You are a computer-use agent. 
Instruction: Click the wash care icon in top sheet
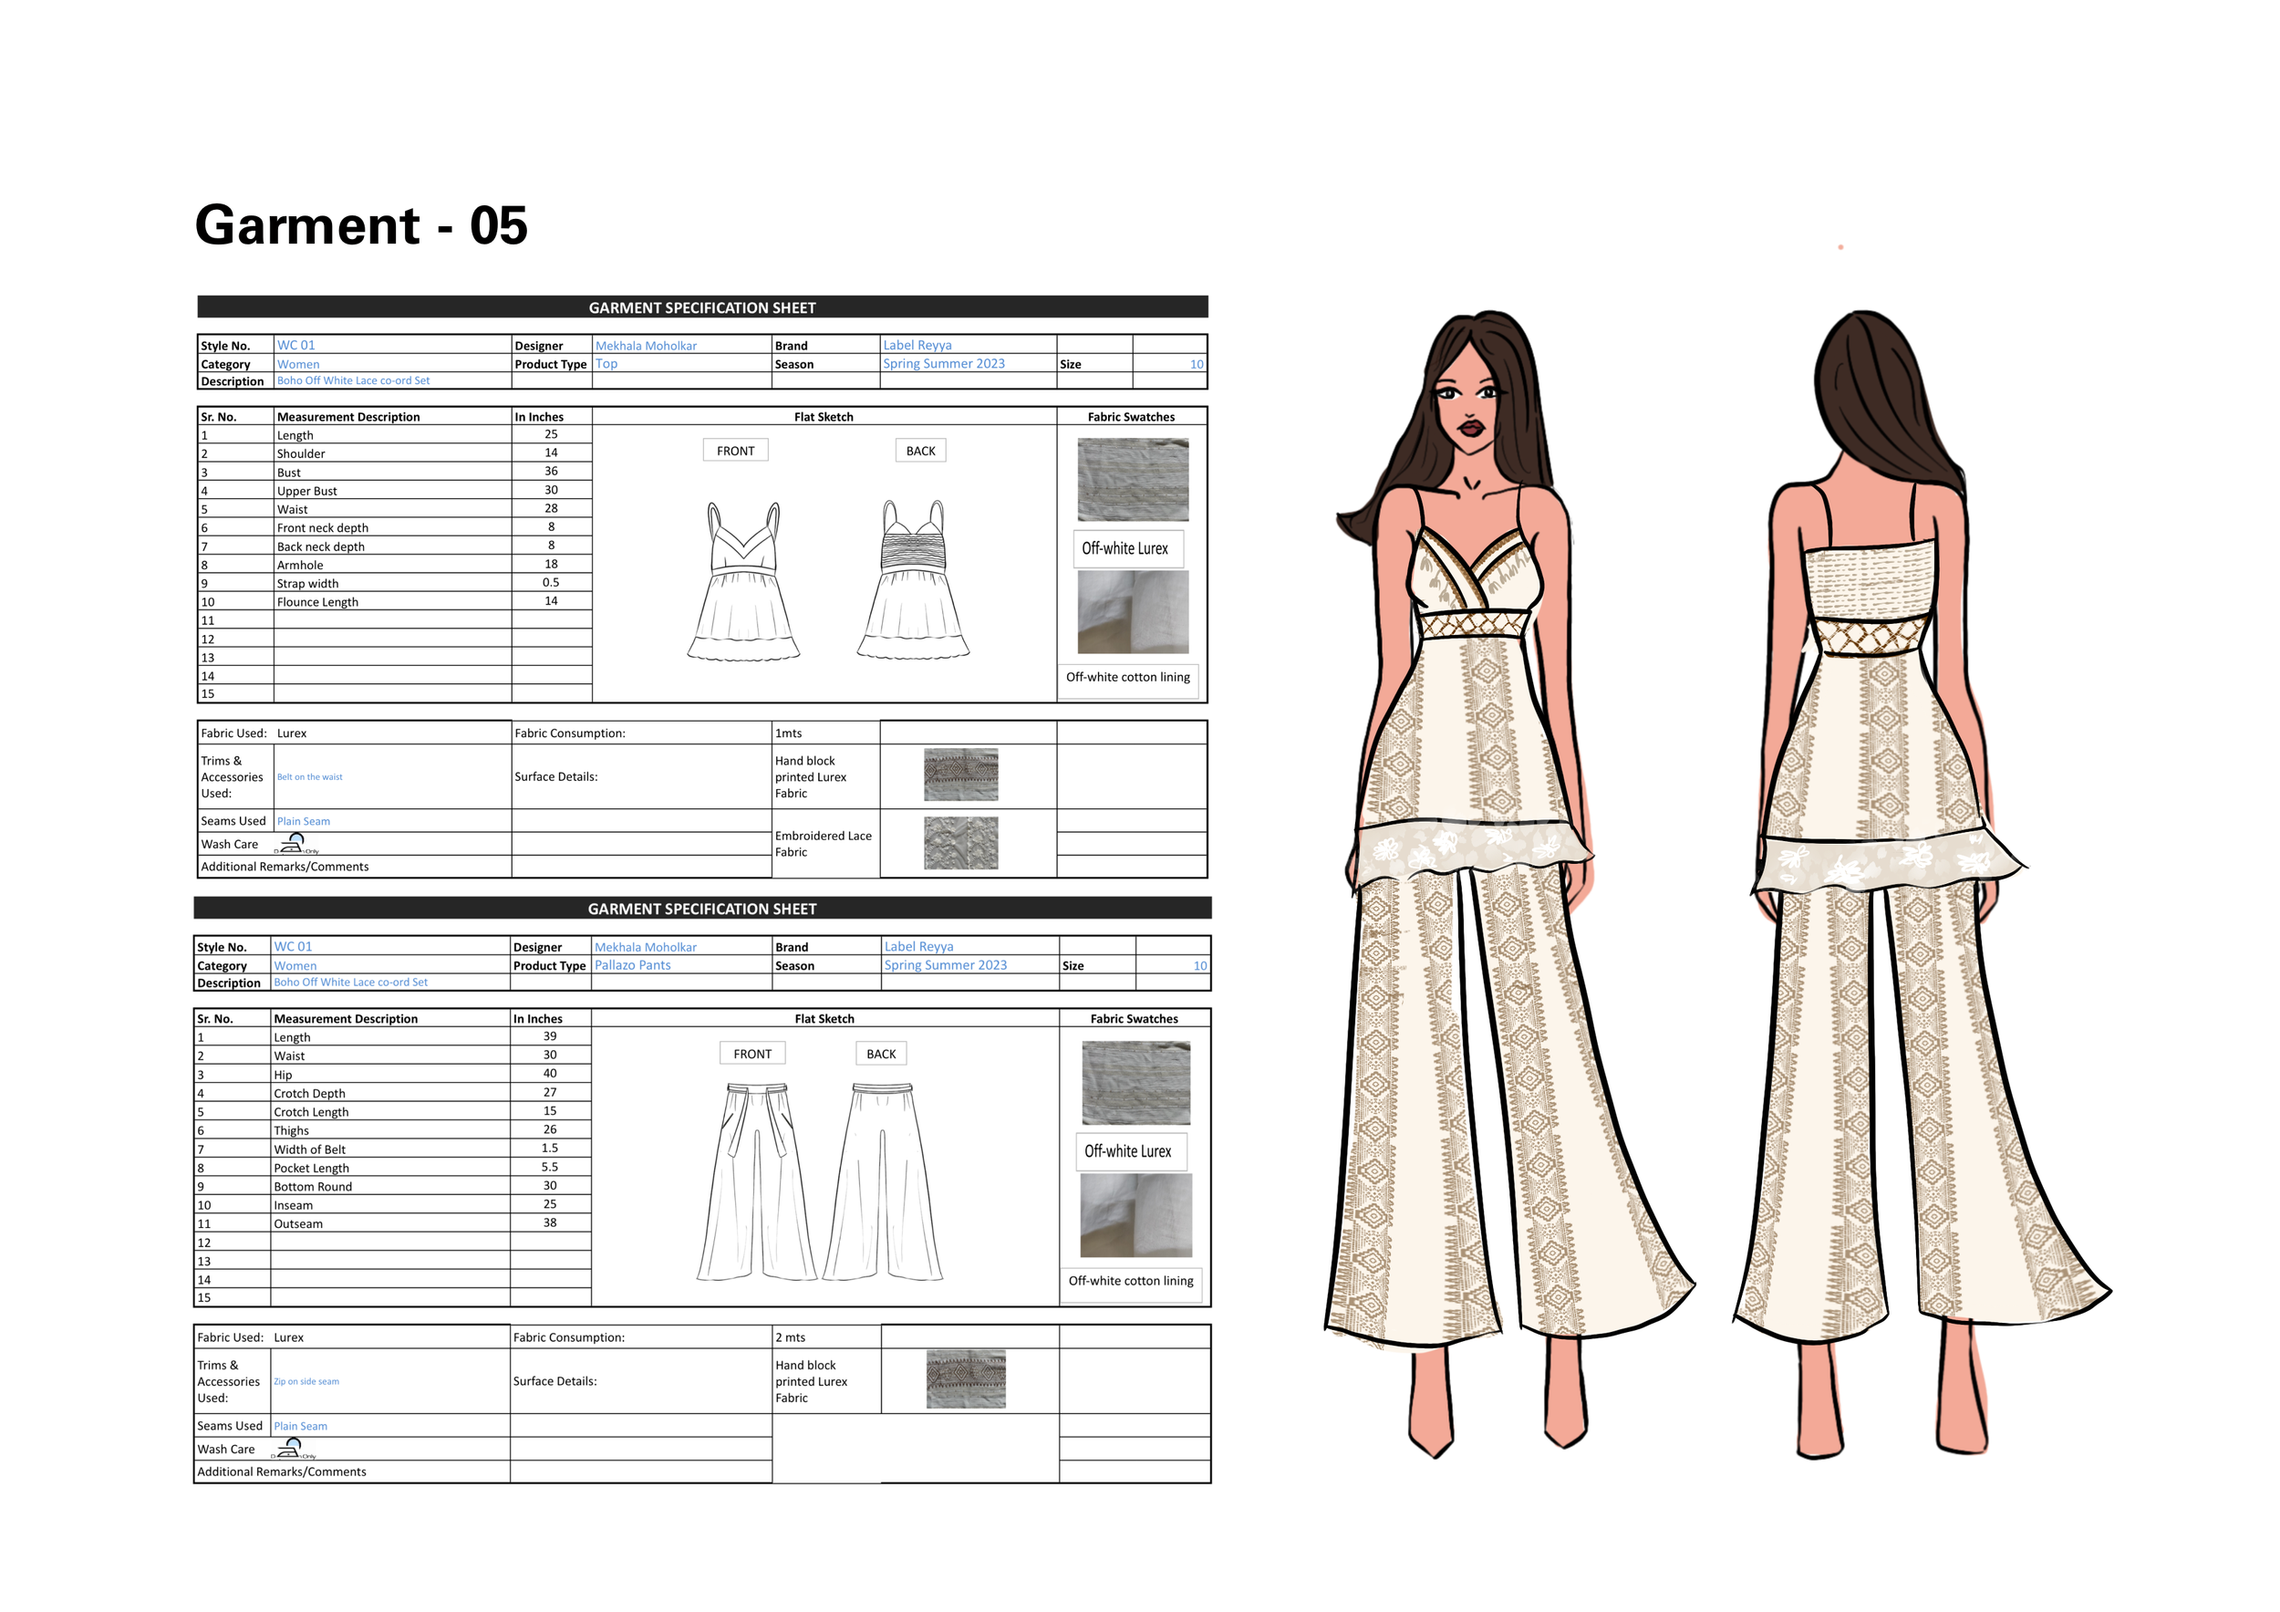tap(294, 843)
